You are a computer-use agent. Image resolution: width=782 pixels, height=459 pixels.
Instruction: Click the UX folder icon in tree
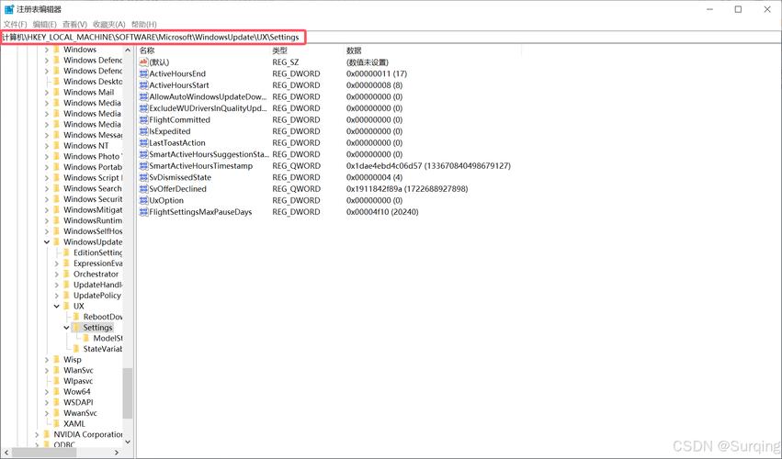(x=66, y=306)
